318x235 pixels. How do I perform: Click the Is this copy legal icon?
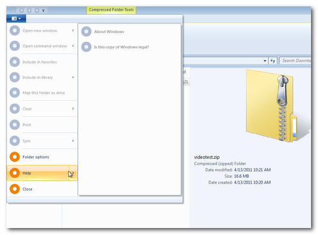point(86,47)
